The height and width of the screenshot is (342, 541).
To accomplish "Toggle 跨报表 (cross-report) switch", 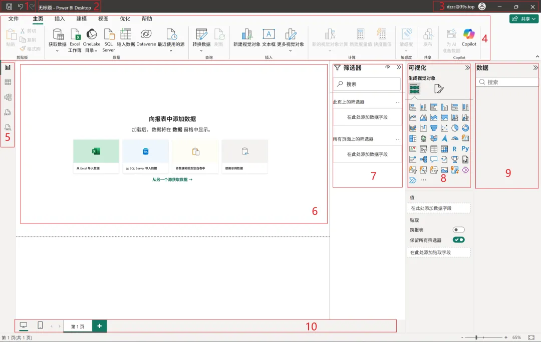I will 458,229.
